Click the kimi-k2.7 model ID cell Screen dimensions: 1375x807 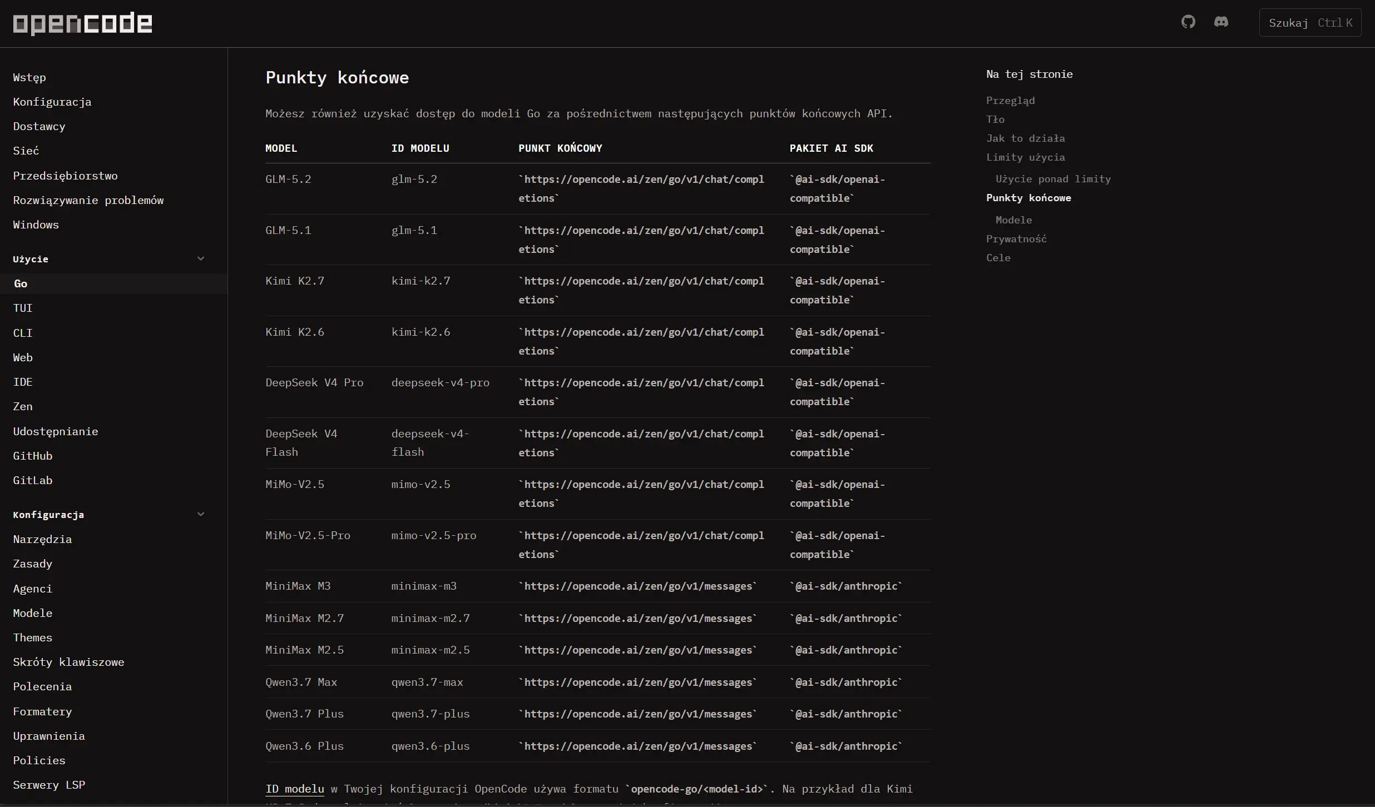point(421,281)
